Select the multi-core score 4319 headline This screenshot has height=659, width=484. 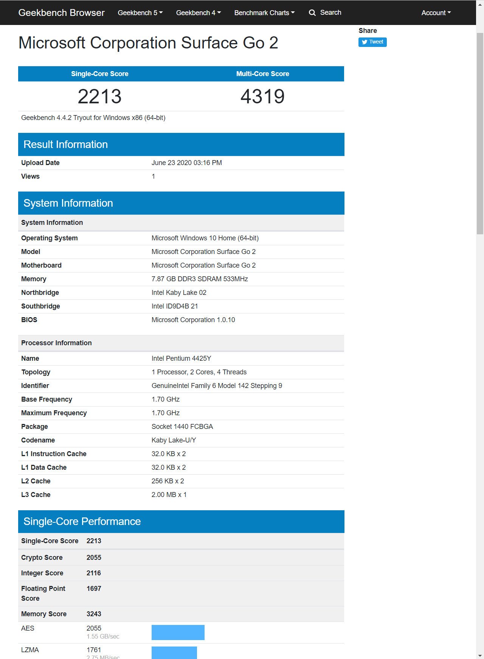point(262,96)
